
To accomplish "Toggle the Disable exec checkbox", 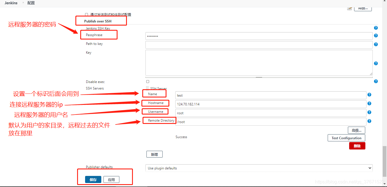I will tap(148, 82).
